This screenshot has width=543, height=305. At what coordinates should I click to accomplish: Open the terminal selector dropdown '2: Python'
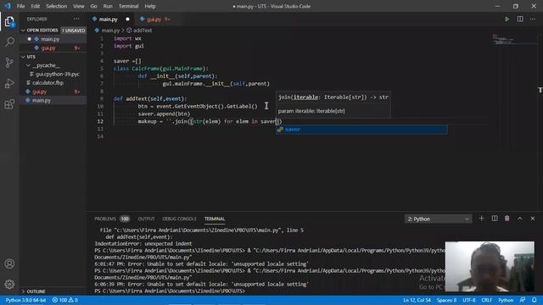click(x=438, y=219)
